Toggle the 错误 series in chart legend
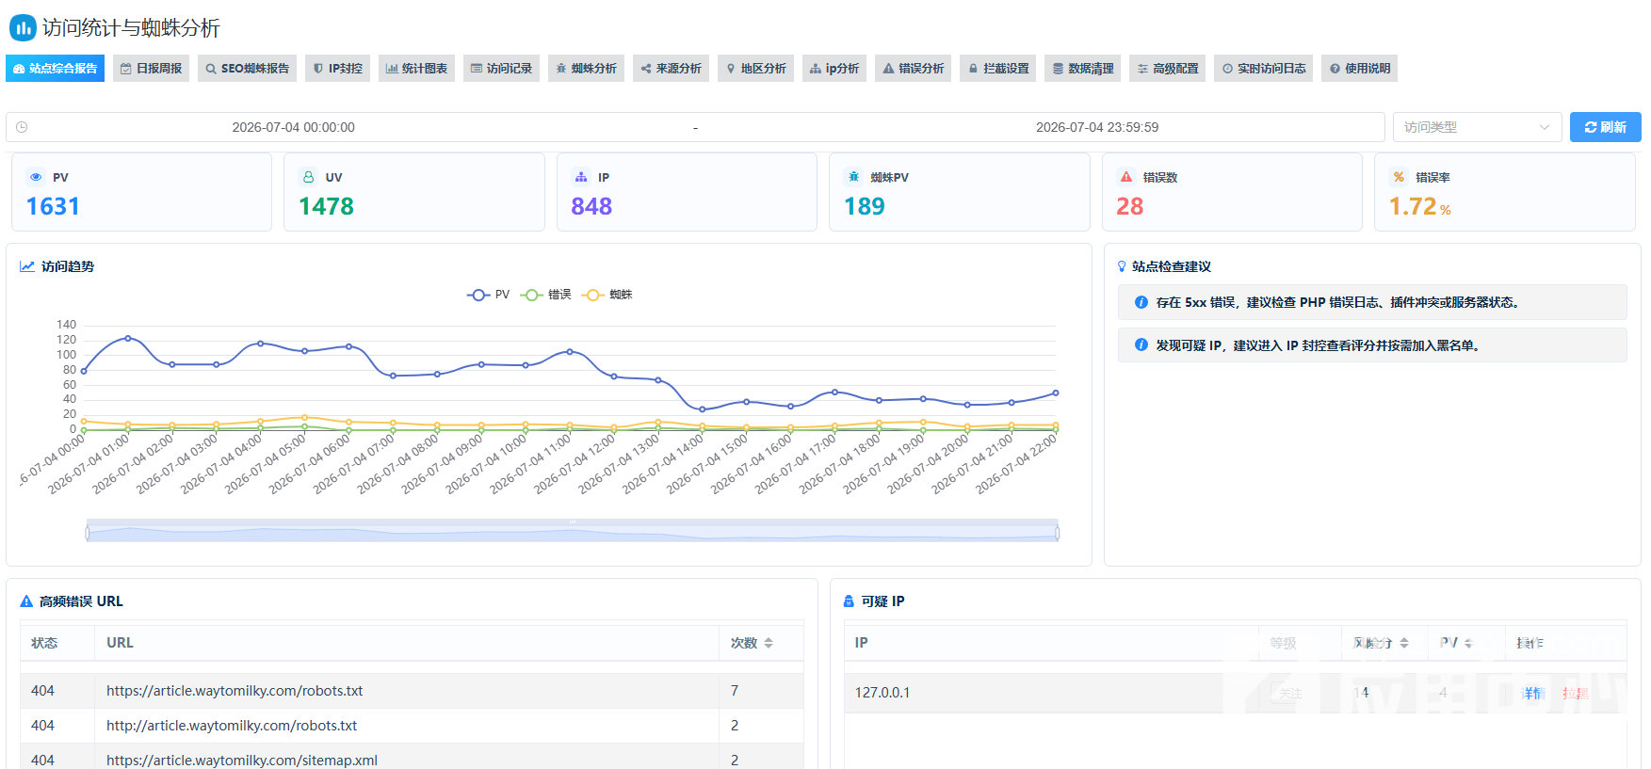This screenshot has height=769, width=1651. tap(546, 295)
